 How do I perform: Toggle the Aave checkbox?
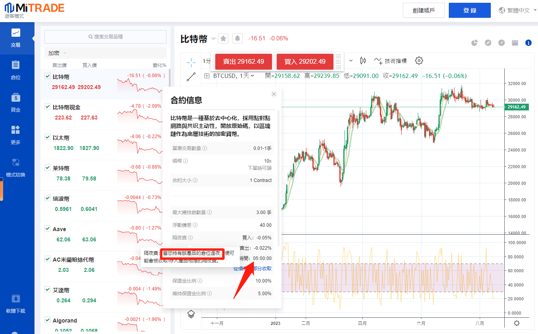pyautogui.click(x=48, y=229)
